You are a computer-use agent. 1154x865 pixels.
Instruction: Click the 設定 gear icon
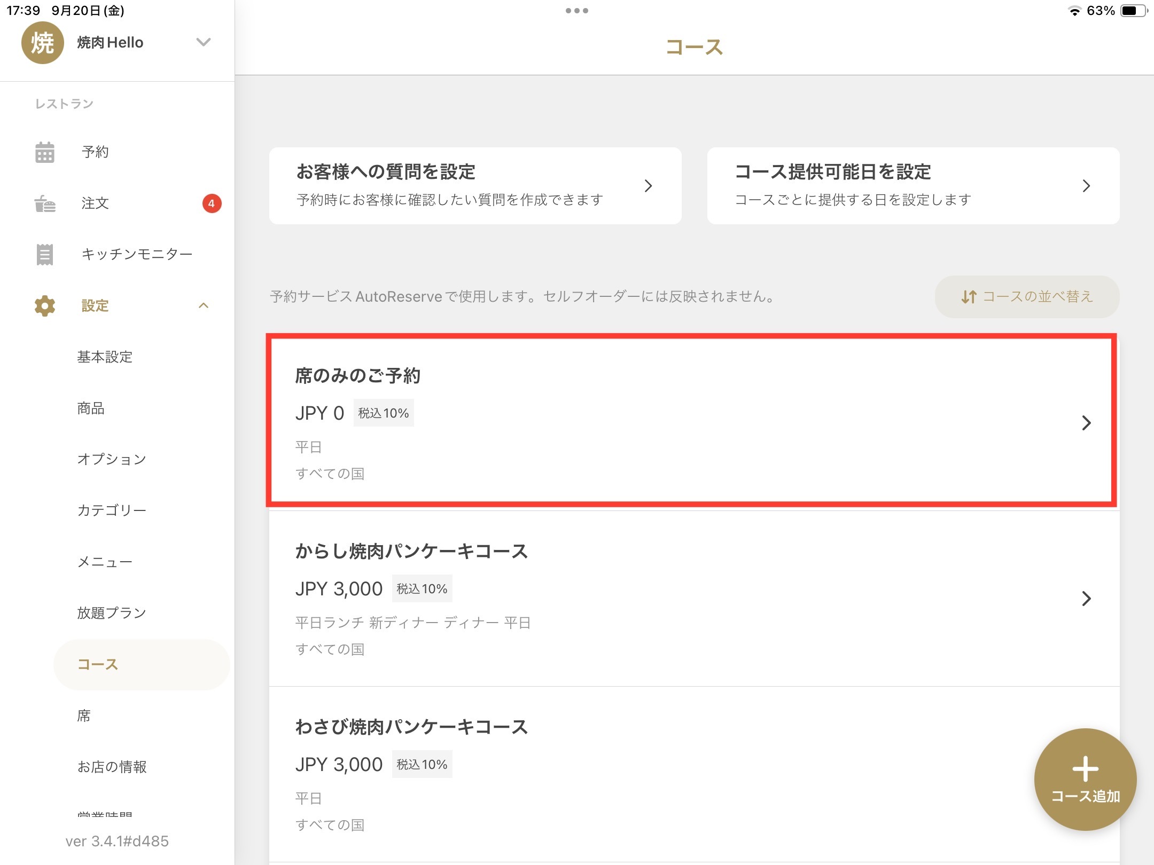pyautogui.click(x=45, y=306)
